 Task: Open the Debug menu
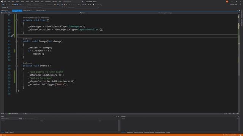click(x=27, y=2)
